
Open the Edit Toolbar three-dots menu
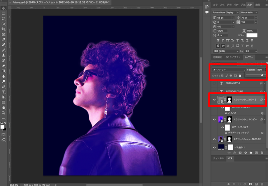coord(4,118)
